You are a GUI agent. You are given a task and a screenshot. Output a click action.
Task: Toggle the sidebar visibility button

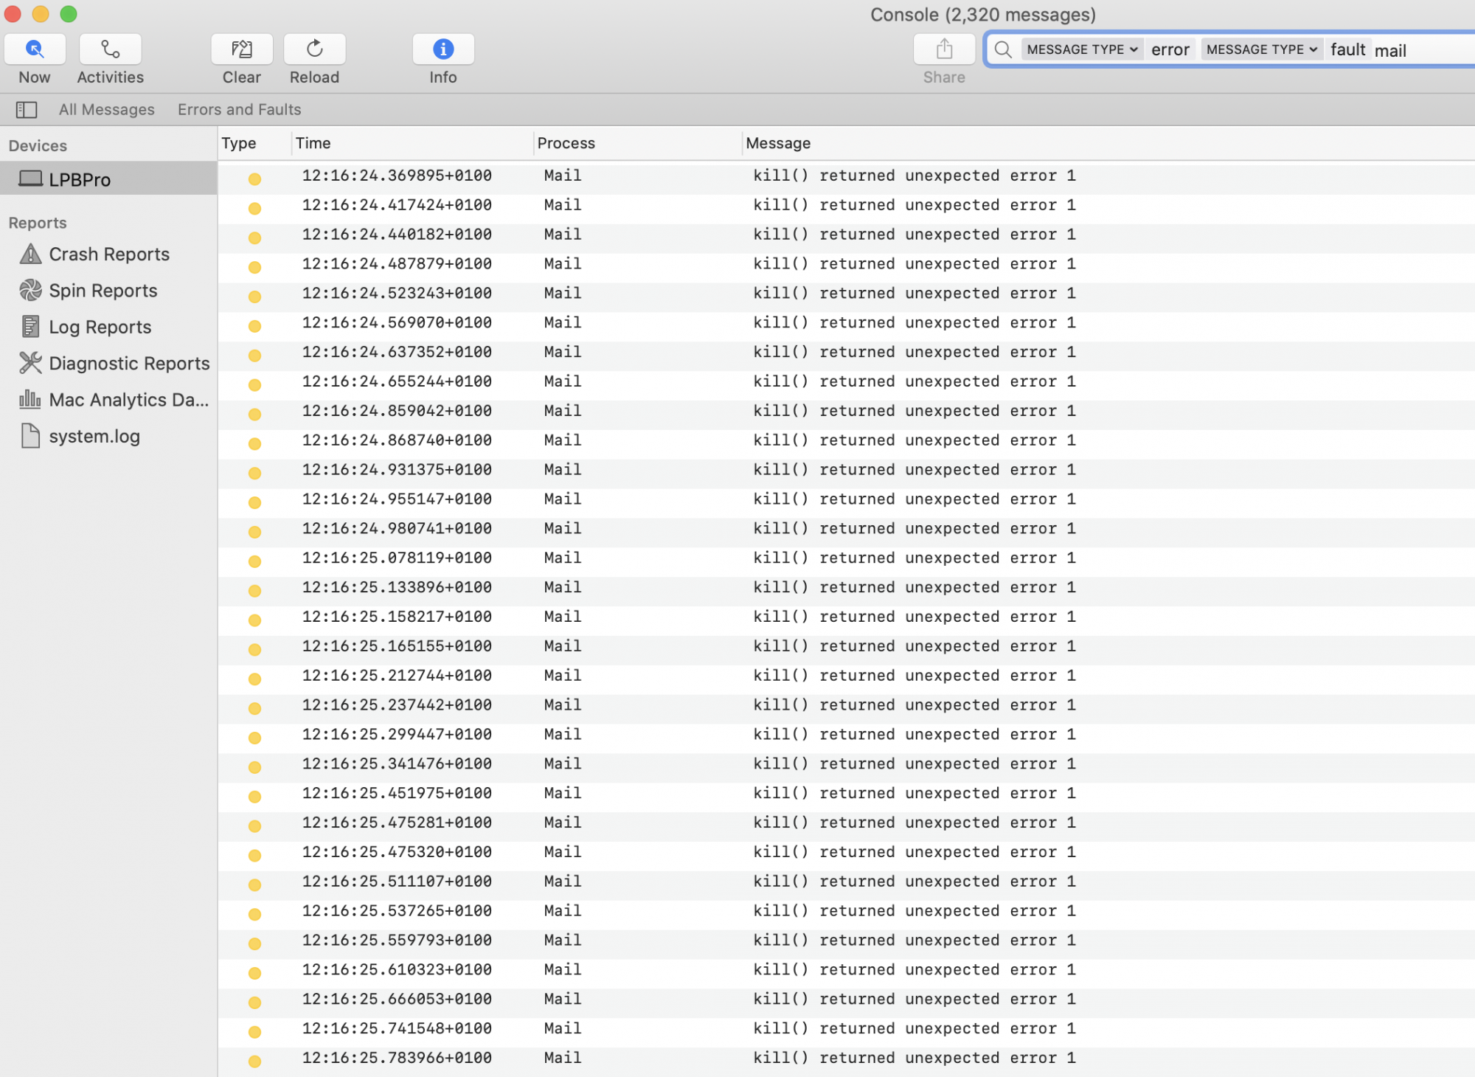(x=27, y=110)
